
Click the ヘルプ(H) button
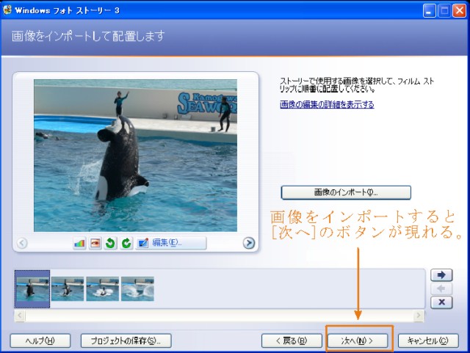click(40, 341)
